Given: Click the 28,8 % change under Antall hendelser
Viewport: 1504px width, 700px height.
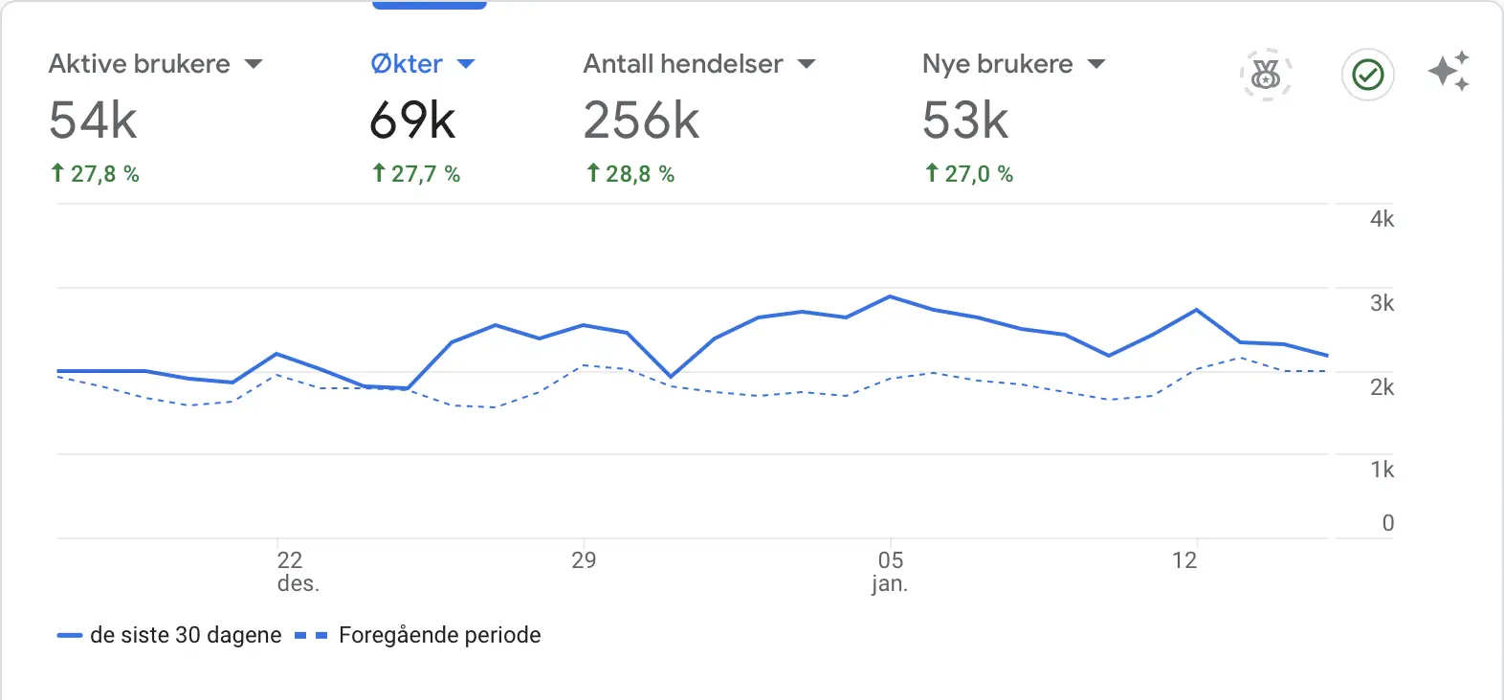Looking at the screenshot, I should coord(630,173).
